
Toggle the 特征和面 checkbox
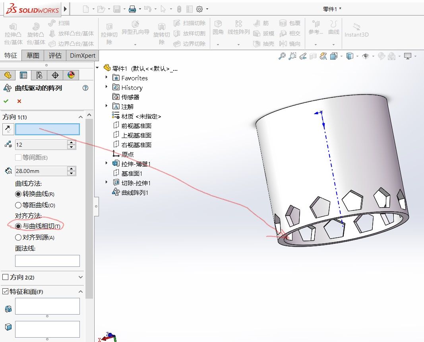tap(5, 291)
